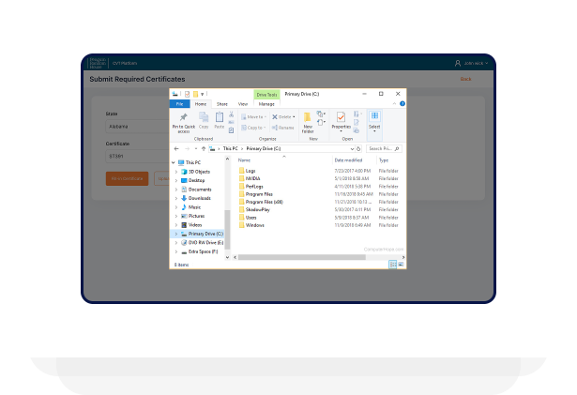
Task: Click the Search Primary Drive input field
Action: pyautogui.click(x=384, y=149)
